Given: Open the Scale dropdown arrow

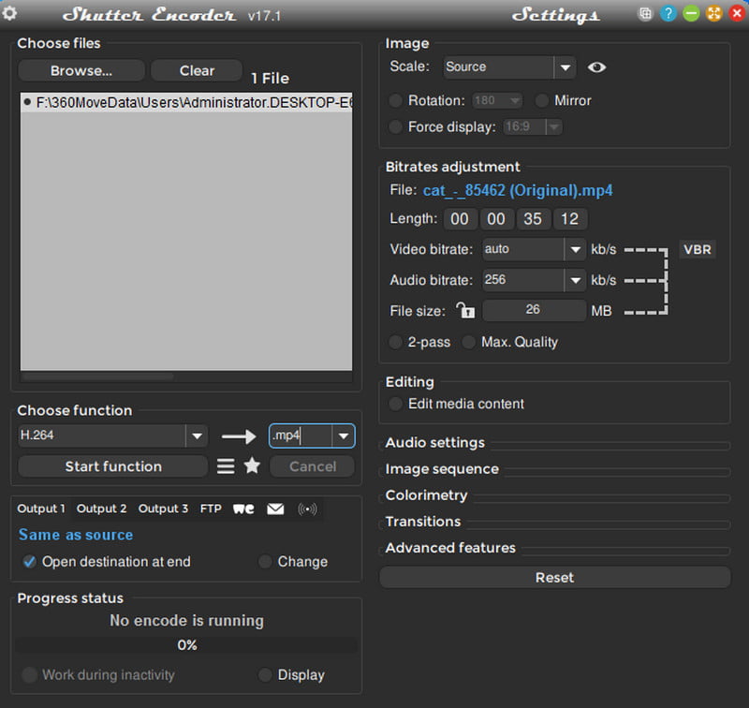Looking at the screenshot, I should pos(565,67).
